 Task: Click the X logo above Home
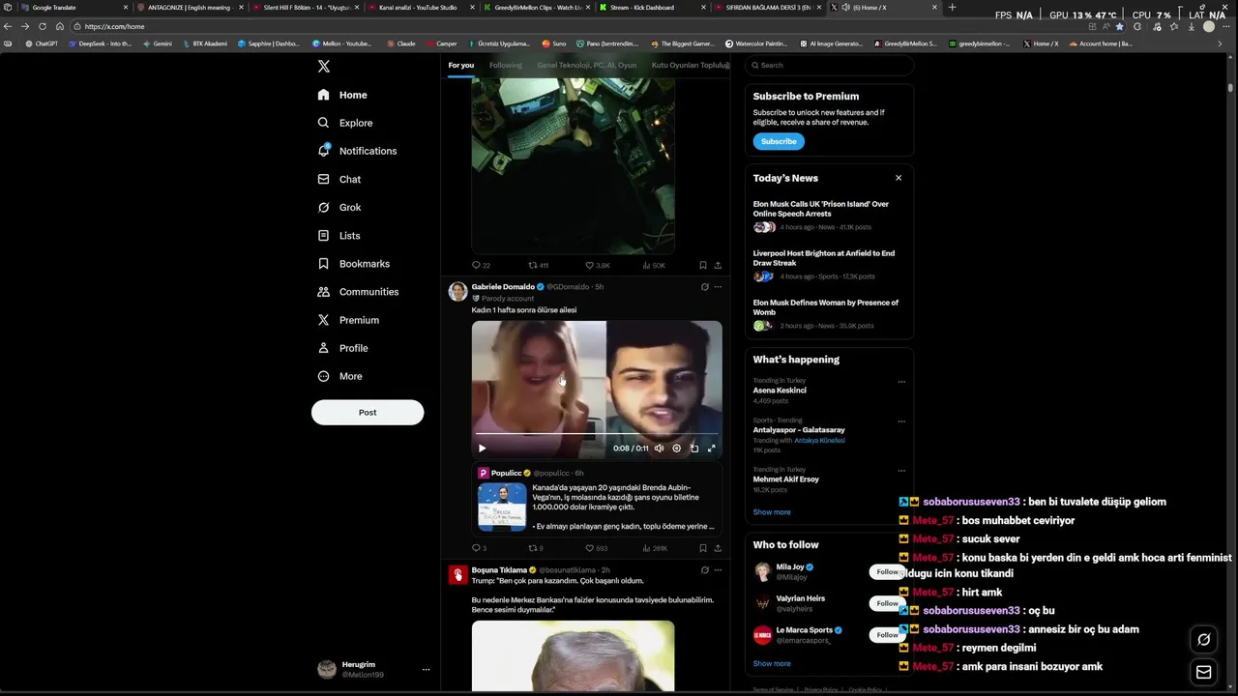(x=324, y=66)
